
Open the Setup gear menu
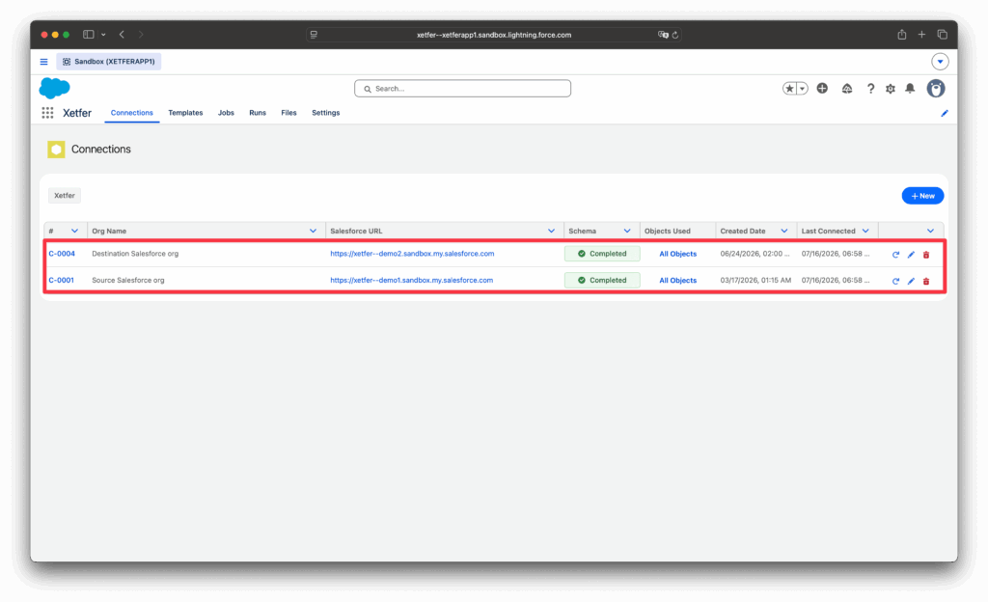click(891, 89)
